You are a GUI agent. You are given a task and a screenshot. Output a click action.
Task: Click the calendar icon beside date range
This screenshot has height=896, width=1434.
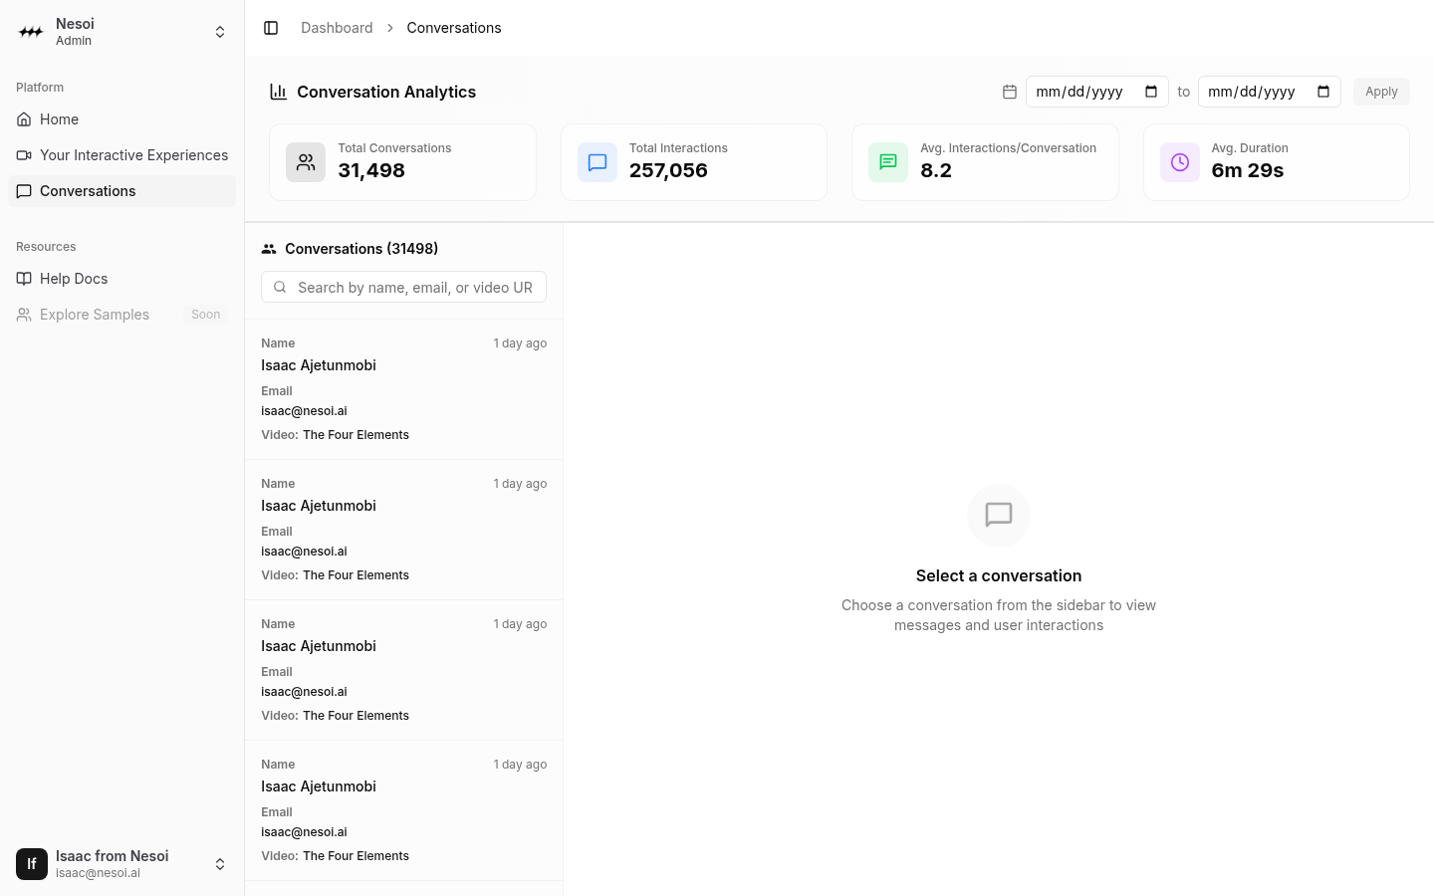tap(1010, 92)
